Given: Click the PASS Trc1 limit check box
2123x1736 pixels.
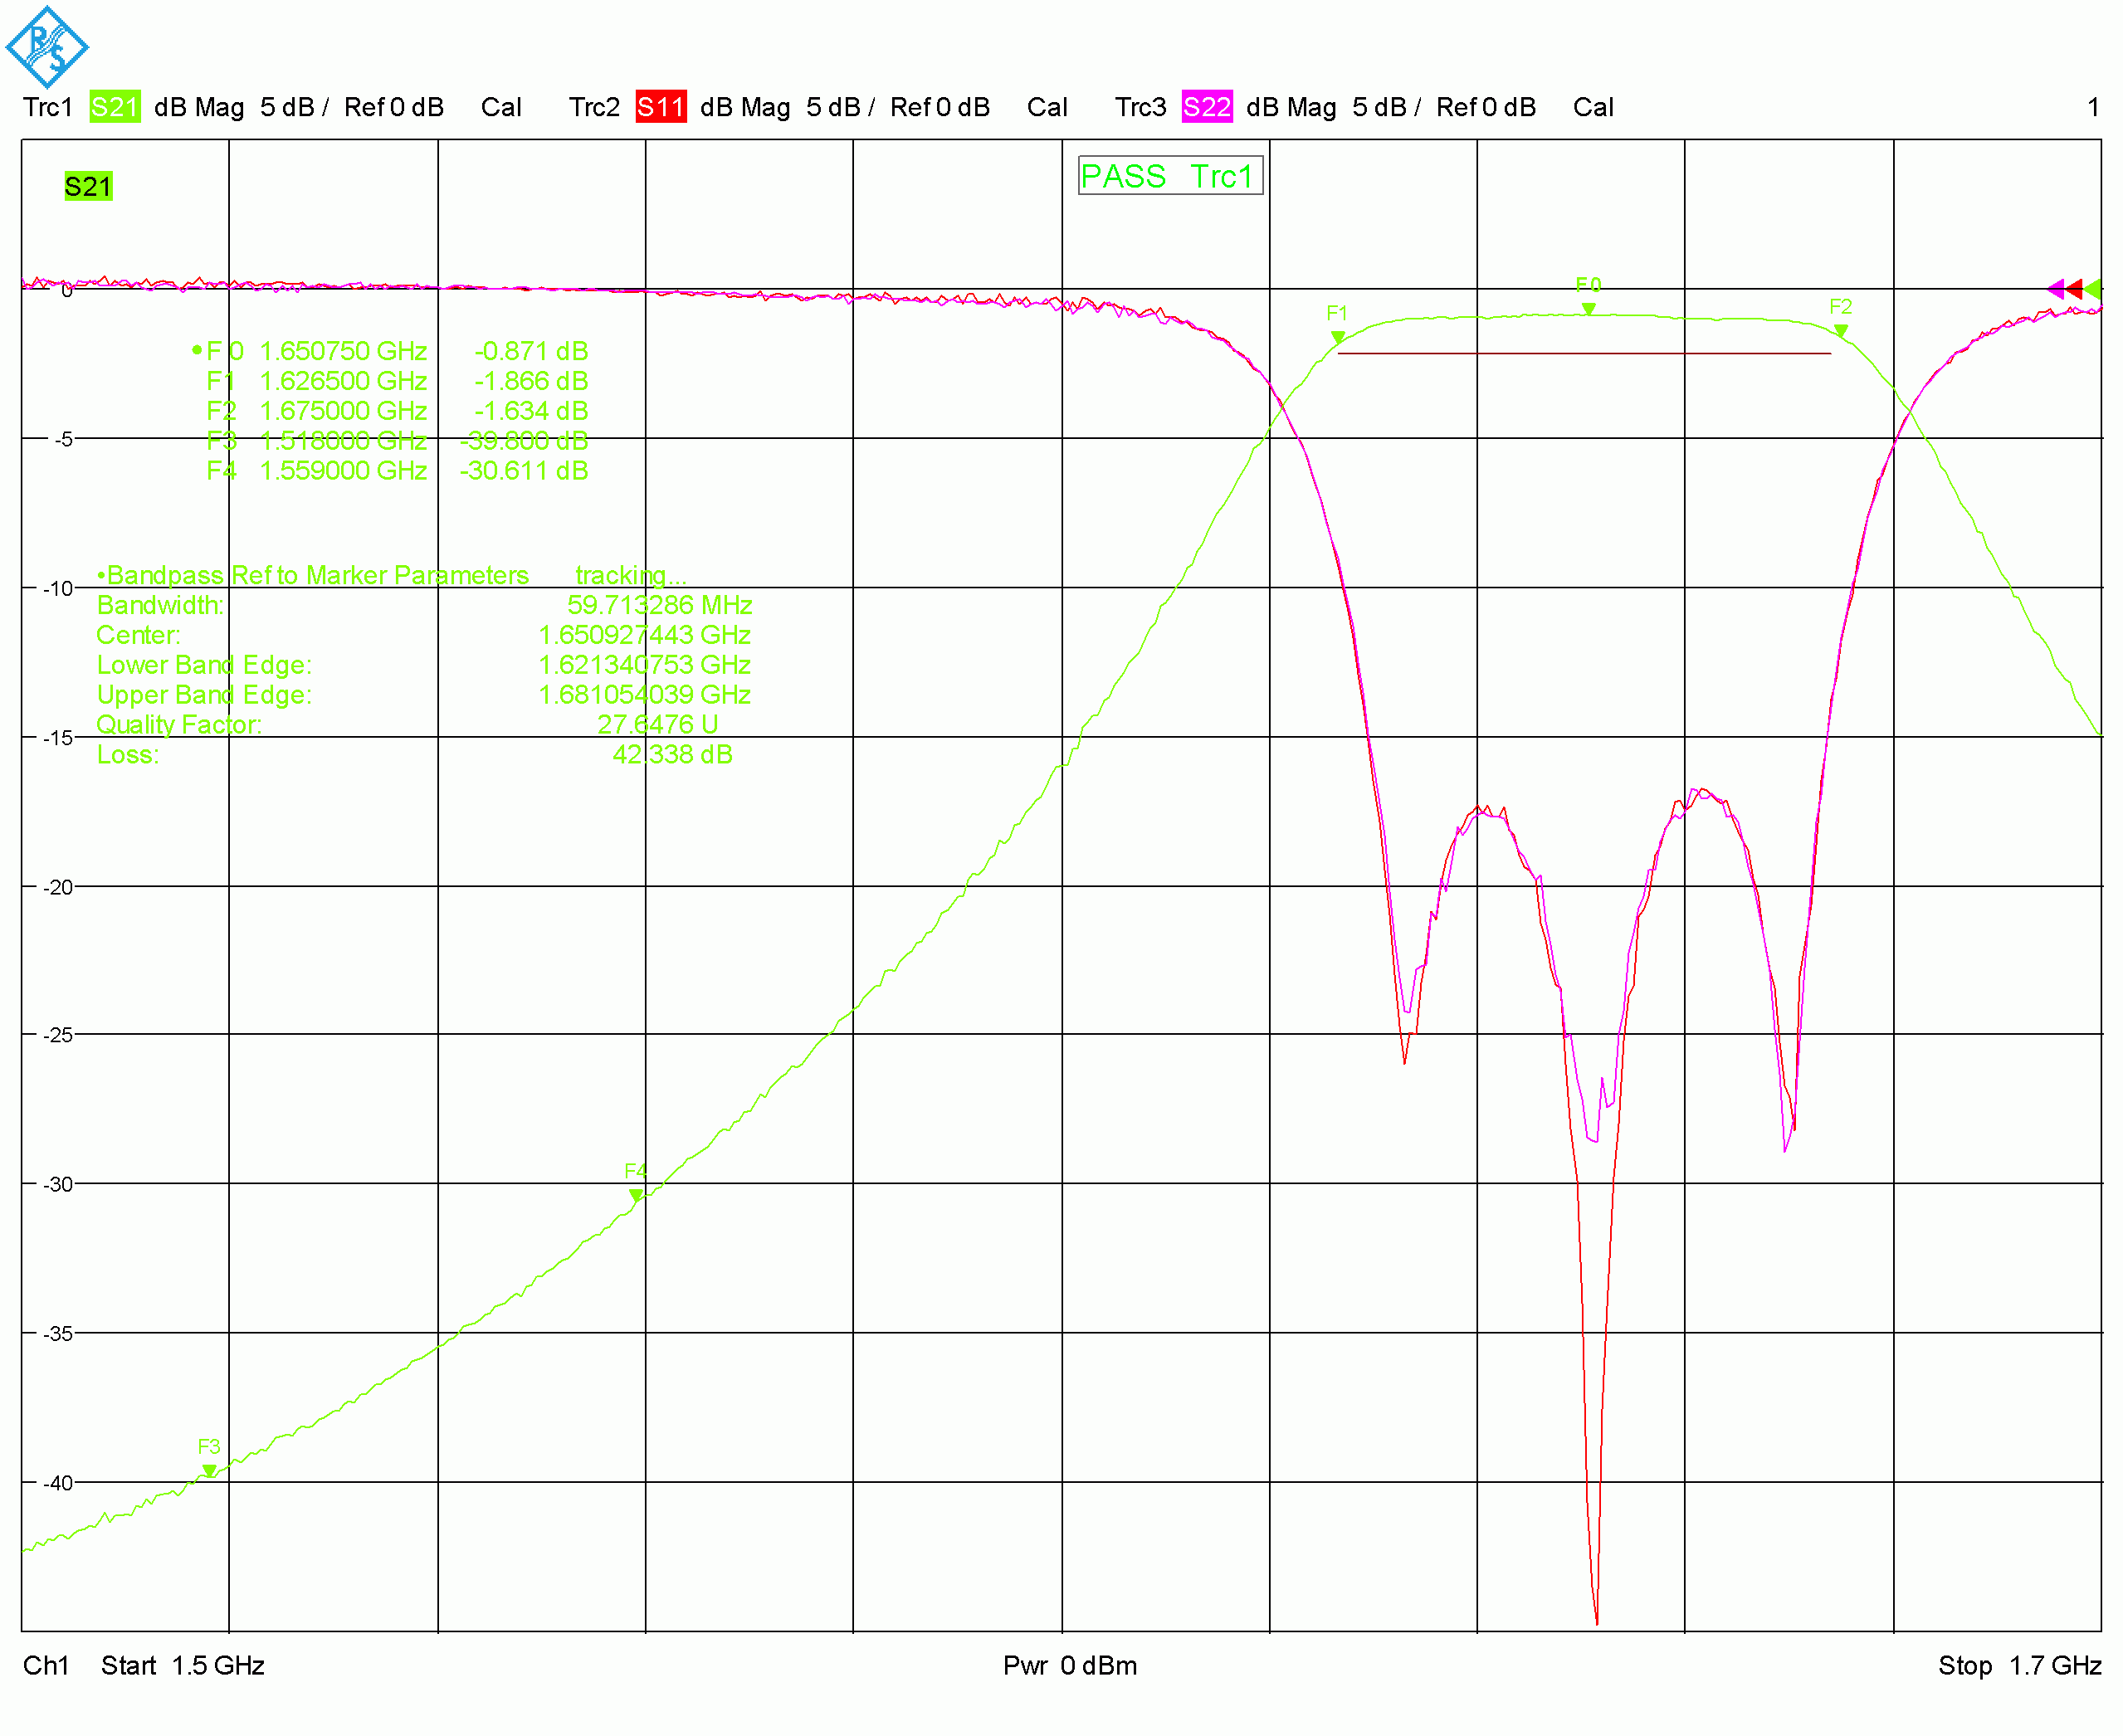Looking at the screenshot, I should click(x=1170, y=176).
